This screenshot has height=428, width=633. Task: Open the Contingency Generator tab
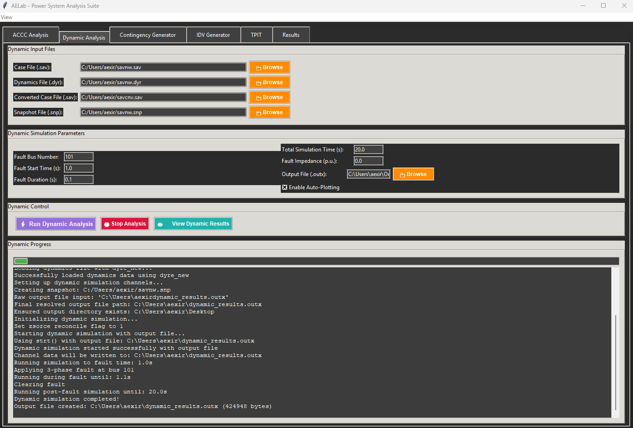click(x=147, y=35)
